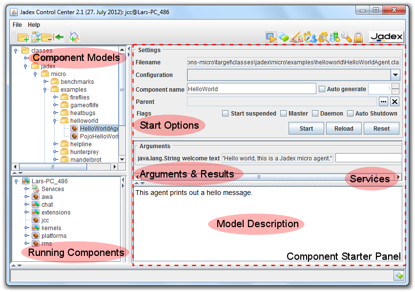Click the Reload button

[344, 129]
